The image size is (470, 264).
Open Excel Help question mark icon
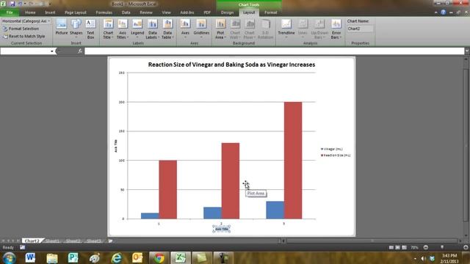click(x=443, y=12)
